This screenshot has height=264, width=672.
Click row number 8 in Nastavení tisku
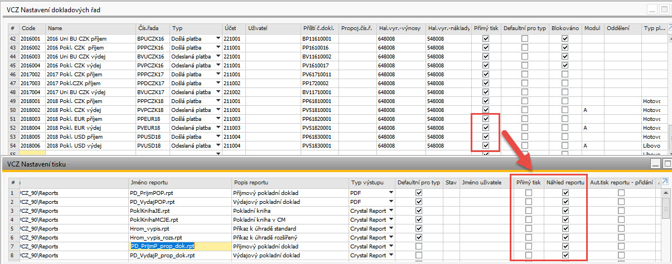coord(13,255)
